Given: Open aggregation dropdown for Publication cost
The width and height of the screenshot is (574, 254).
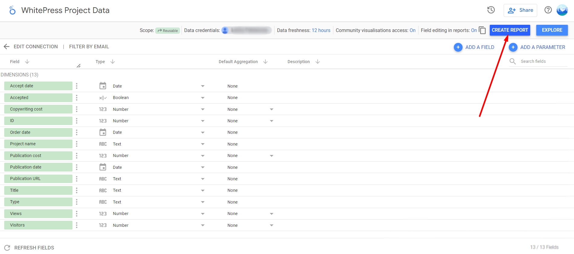Looking at the screenshot, I should click(271, 156).
